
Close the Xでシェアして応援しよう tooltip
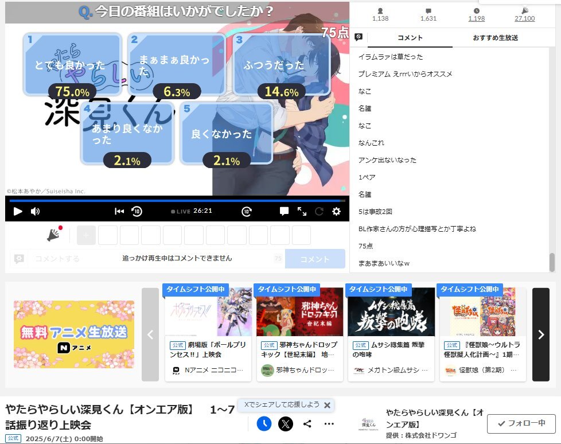[x=327, y=405]
